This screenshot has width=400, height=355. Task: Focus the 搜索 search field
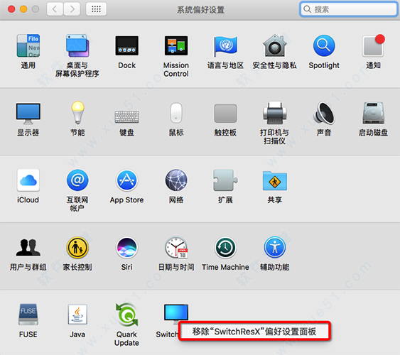point(349,9)
